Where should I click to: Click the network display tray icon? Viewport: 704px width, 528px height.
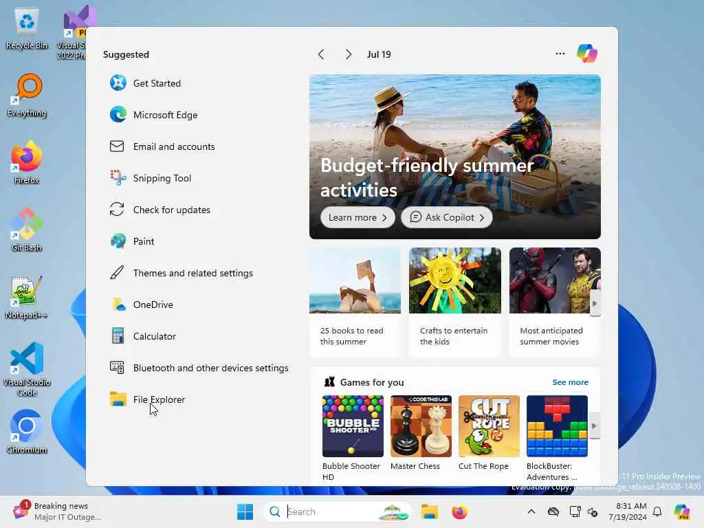[575, 511]
